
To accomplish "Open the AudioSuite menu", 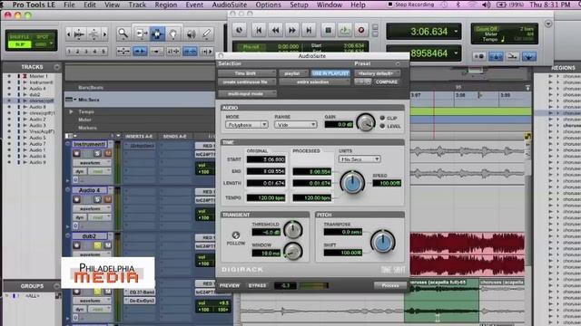I will 230,5.
